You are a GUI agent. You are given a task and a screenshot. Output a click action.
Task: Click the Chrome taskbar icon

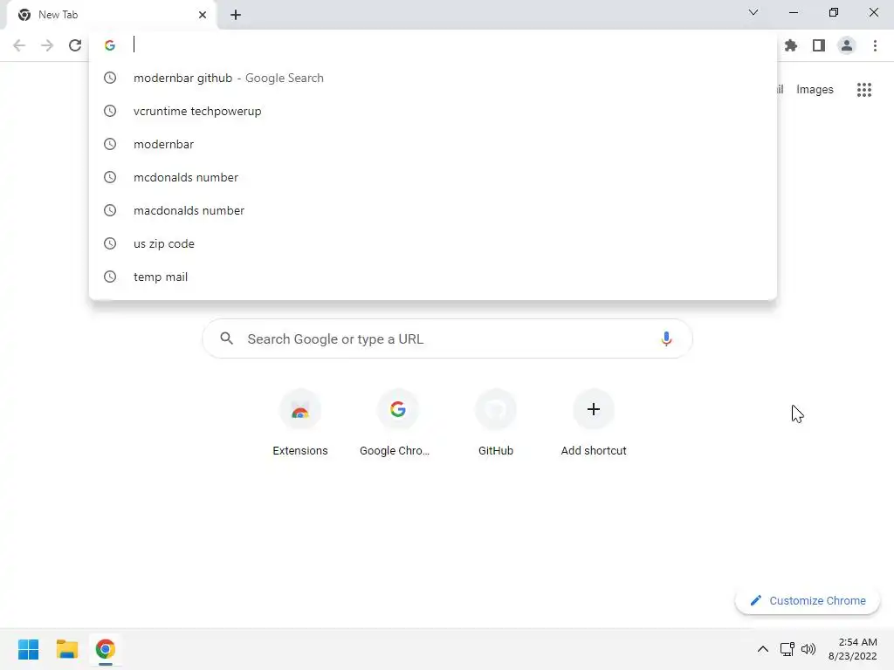point(105,649)
